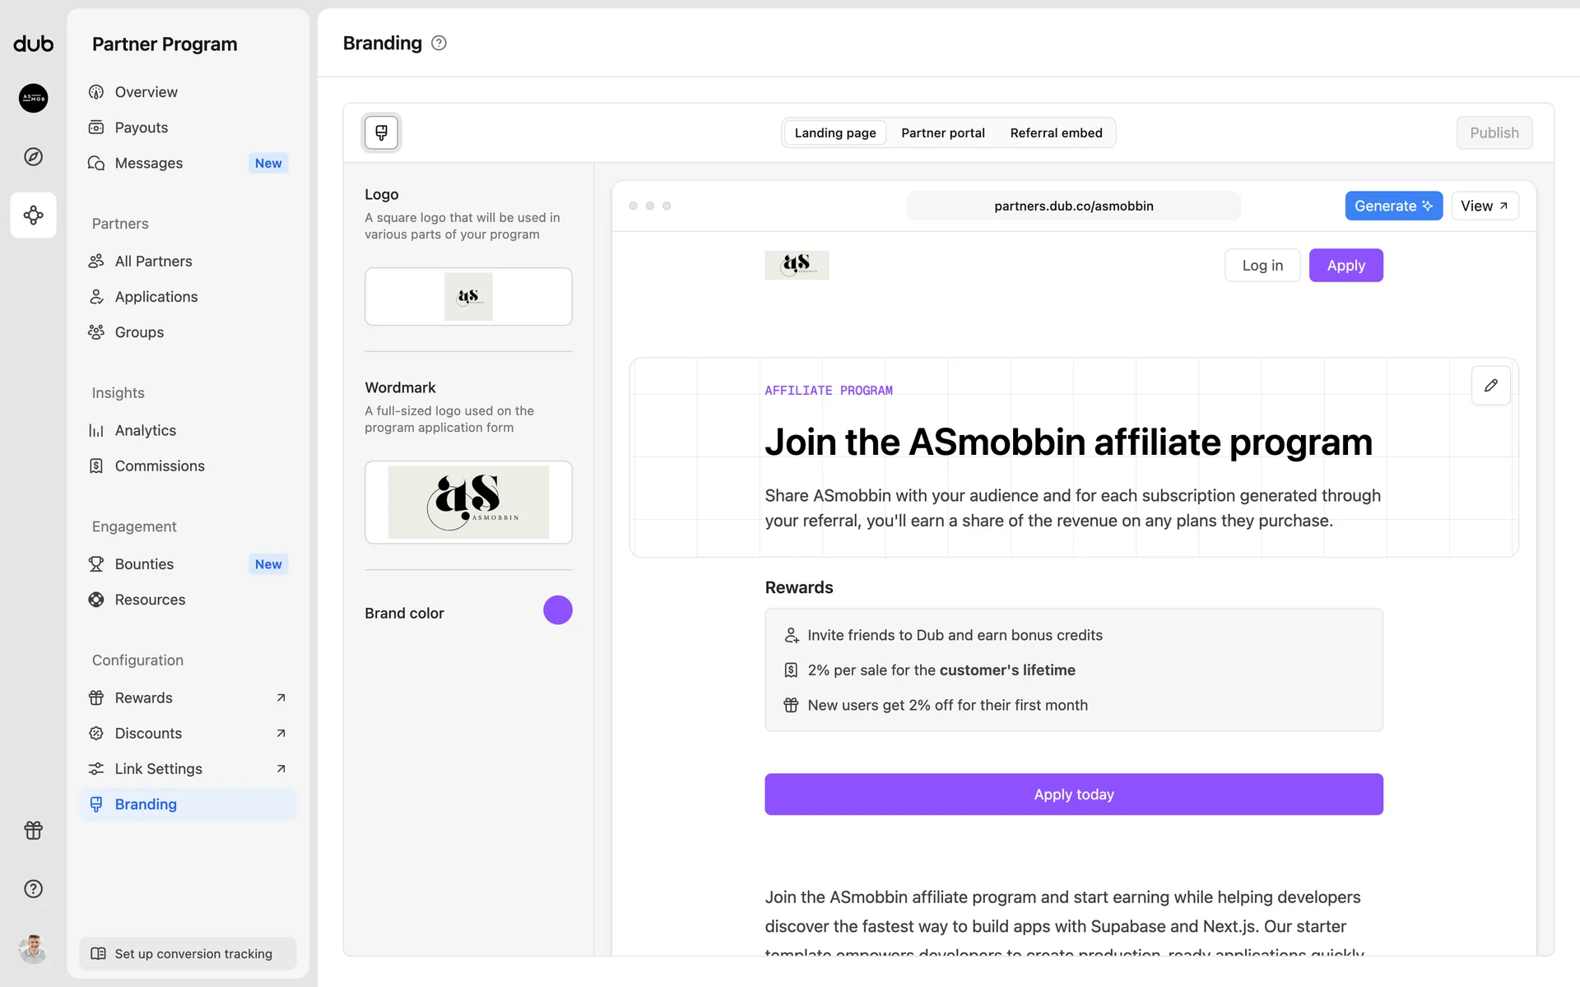Click the pencil edit icon on hero section

[1490, 385]
